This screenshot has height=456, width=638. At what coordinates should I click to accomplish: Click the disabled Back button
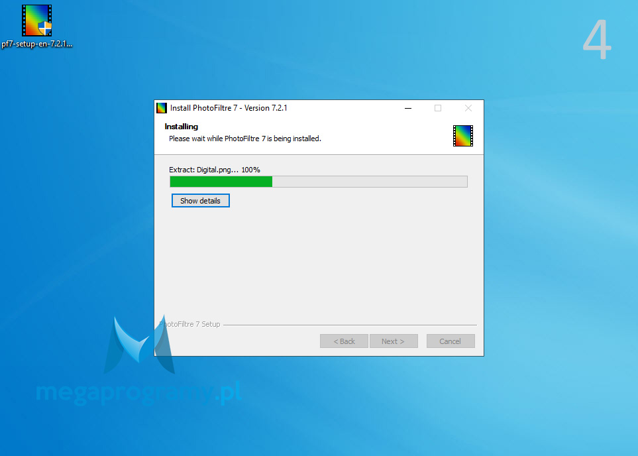tap(345, 341)
